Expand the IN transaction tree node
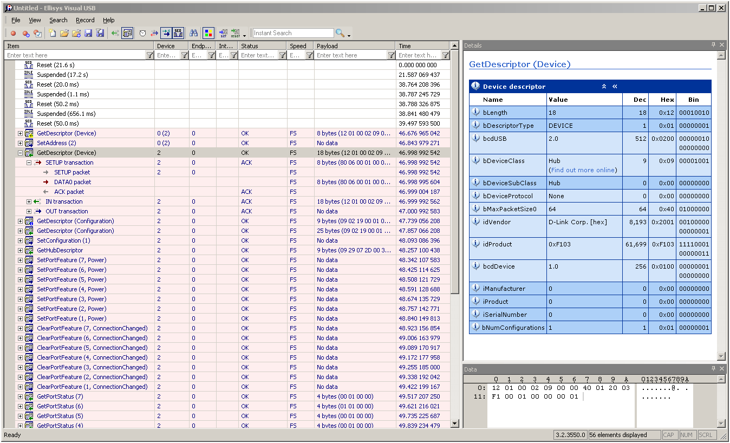 tap(29, 201)
